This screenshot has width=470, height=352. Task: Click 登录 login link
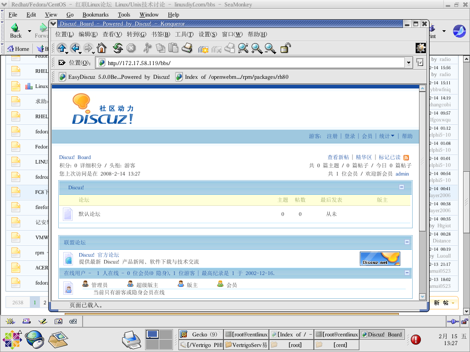[350, 136]
